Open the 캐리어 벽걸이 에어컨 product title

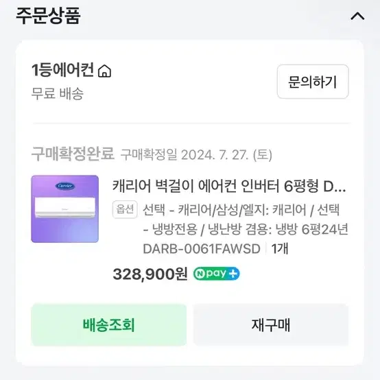(229, 186)
